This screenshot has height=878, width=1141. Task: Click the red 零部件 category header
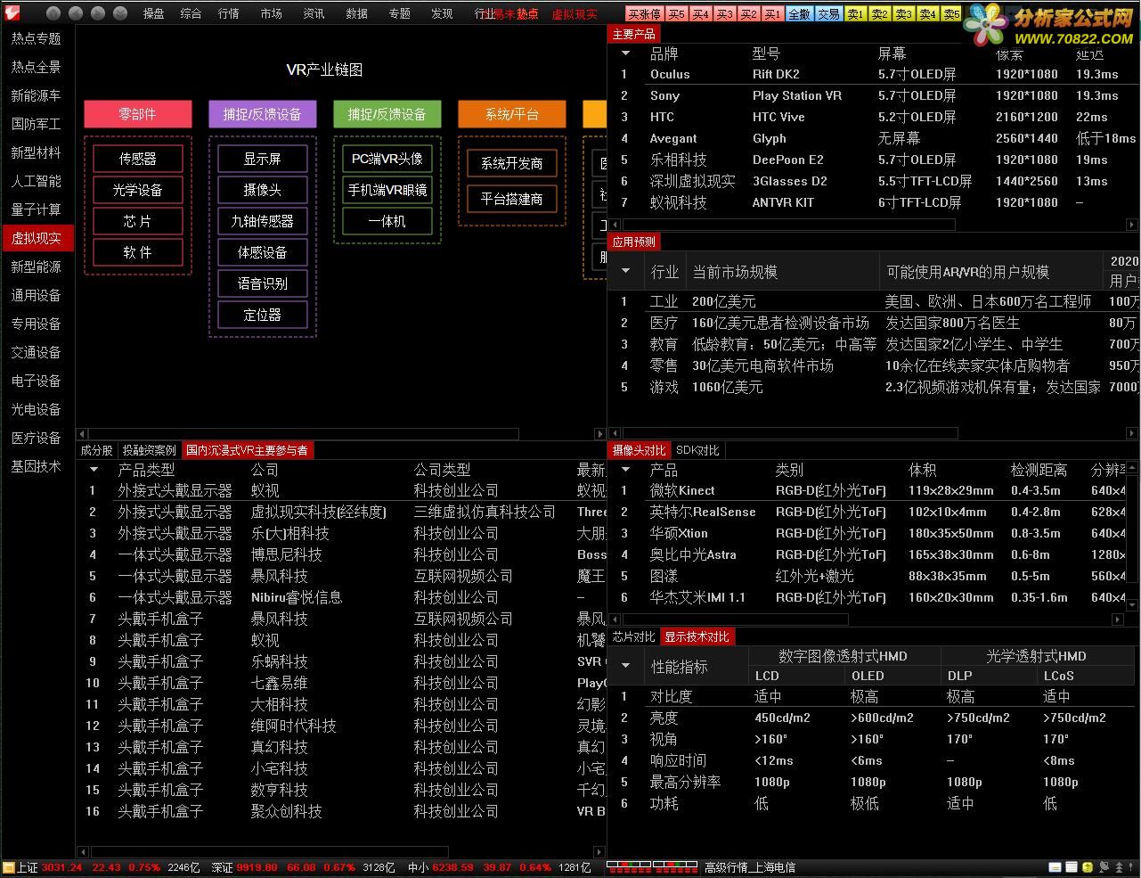(x=138, y=114)
